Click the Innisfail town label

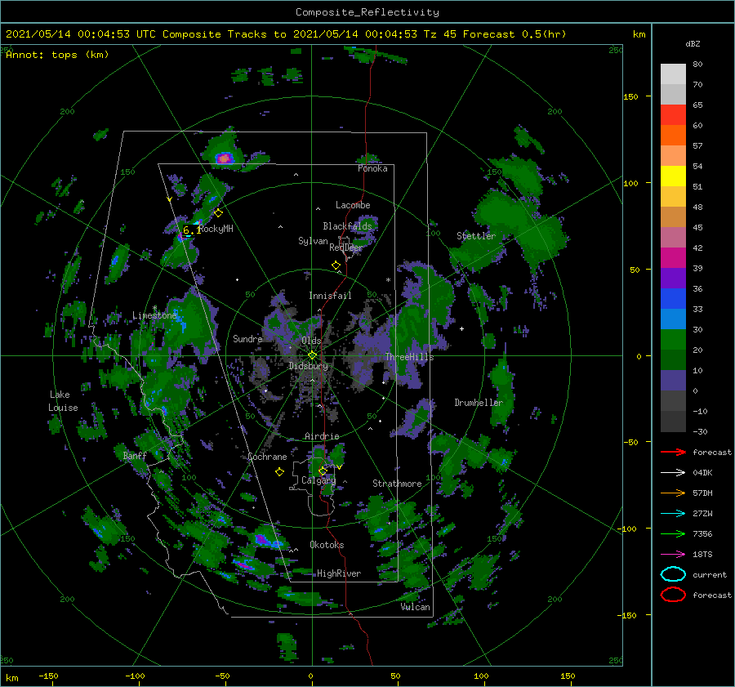(x=330, y=296)
